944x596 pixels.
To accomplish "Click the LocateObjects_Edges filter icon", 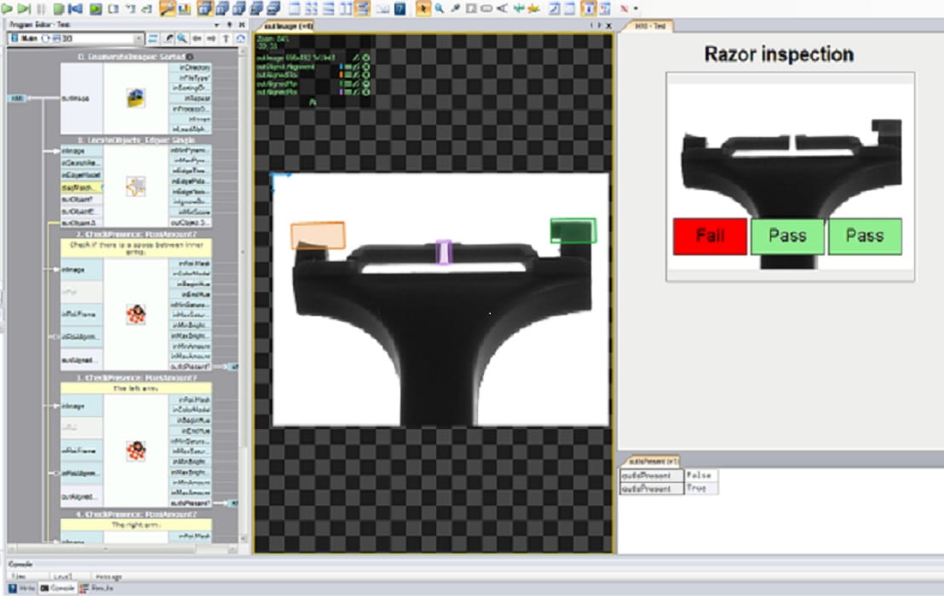I will 135,186.
